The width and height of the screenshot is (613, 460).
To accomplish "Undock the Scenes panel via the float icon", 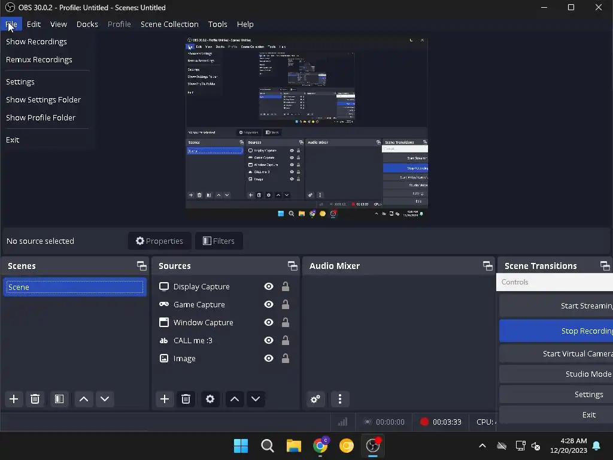I will click(141, 266).
